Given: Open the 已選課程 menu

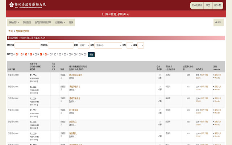Looking at the screenshot, I should 60,22.
